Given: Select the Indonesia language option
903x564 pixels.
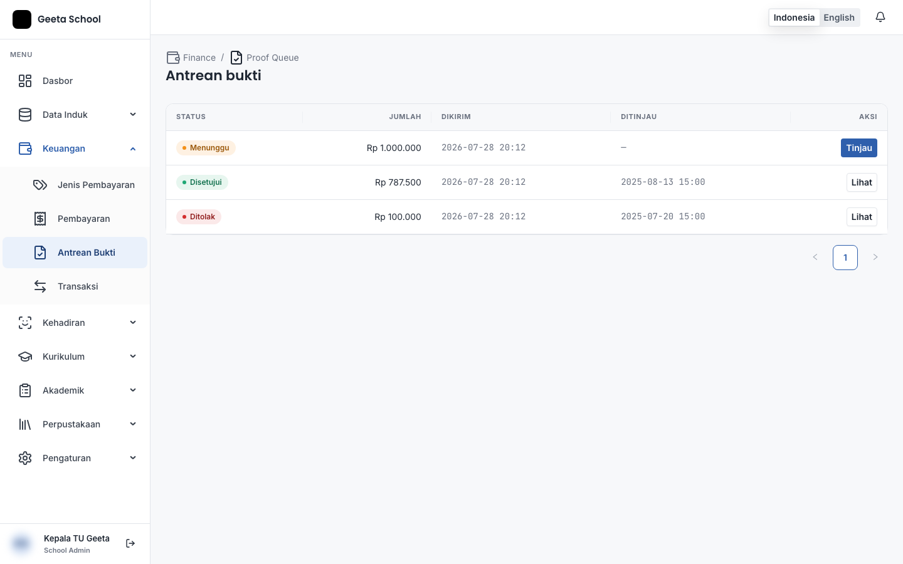Looking at the screenshot, I should tap(794, 18).
